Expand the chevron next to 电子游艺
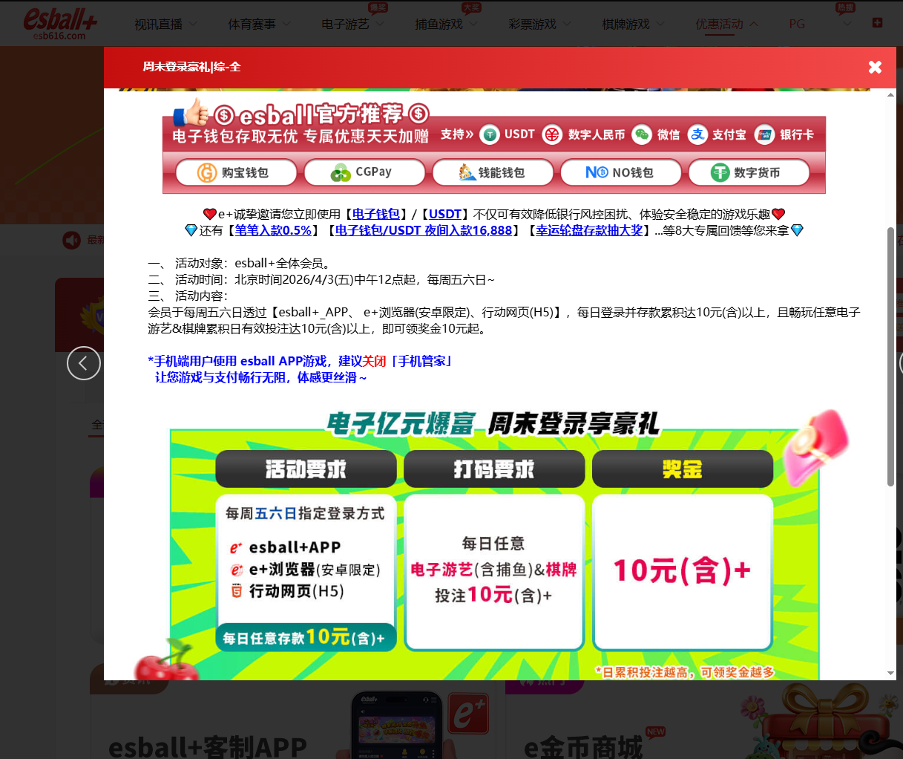This screenshot has height=759, width=903. (381, 24)
